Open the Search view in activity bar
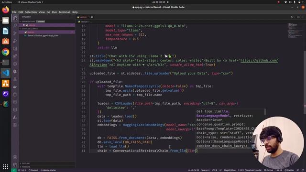The image size is (306, 172). 15,25
